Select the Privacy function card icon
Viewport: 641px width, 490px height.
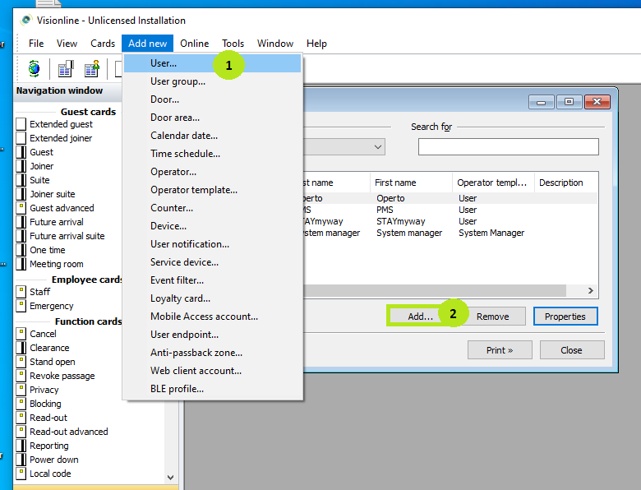[x=21, y=390]
